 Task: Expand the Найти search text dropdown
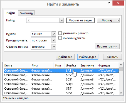pyautogui.click(x=62, y=20)
